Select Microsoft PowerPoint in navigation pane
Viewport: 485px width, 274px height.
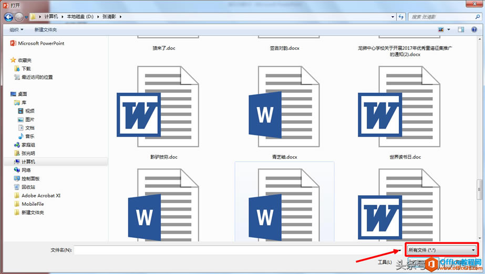(37, 43)
